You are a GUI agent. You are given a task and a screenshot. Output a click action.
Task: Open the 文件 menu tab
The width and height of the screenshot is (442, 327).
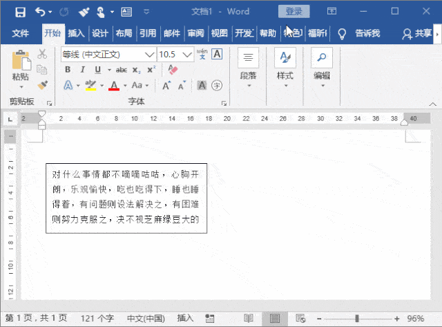point(20,33)
